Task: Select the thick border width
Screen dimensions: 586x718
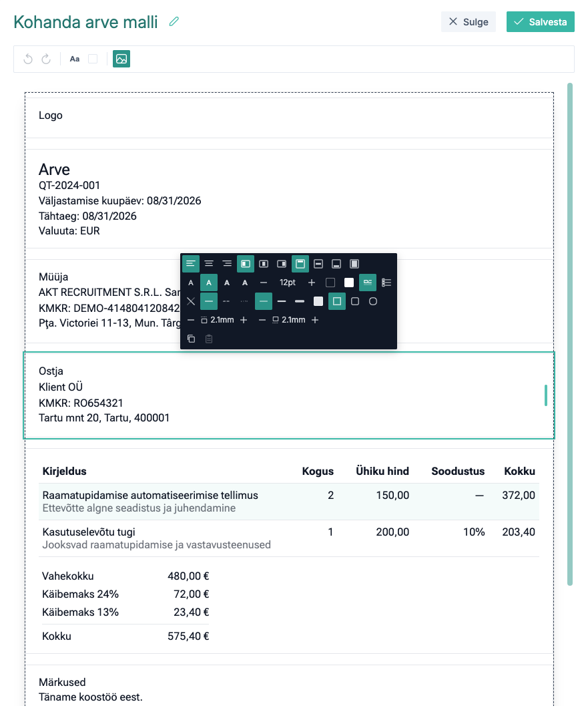Action: [x=300, y=301]
